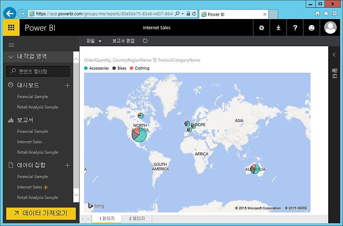Viewport: 343px width, 226px height.
Task: Click the Bikes dark legend swatch
Action: coord(114,68)
